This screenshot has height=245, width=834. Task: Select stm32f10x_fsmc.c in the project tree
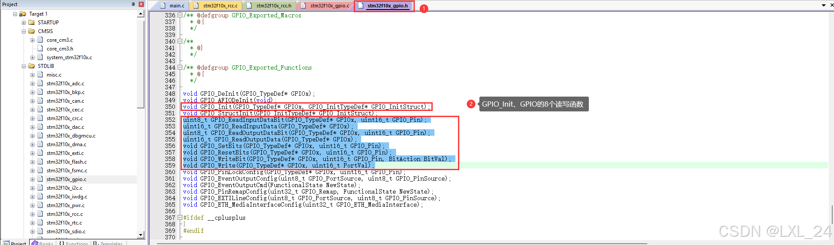67,171
